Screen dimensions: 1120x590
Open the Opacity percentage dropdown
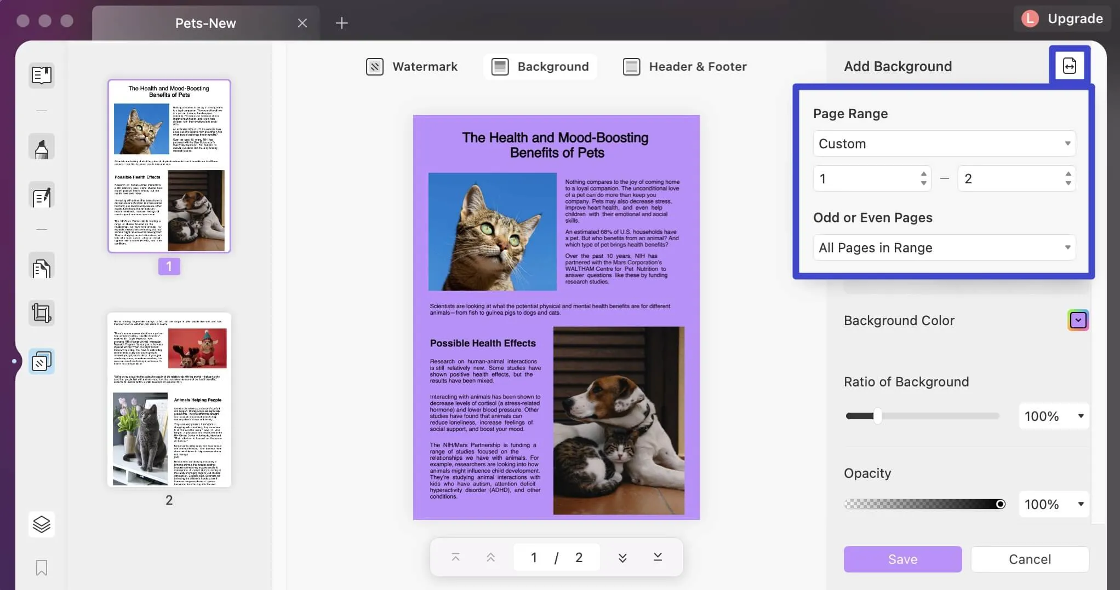click(x=1053, y=504)
